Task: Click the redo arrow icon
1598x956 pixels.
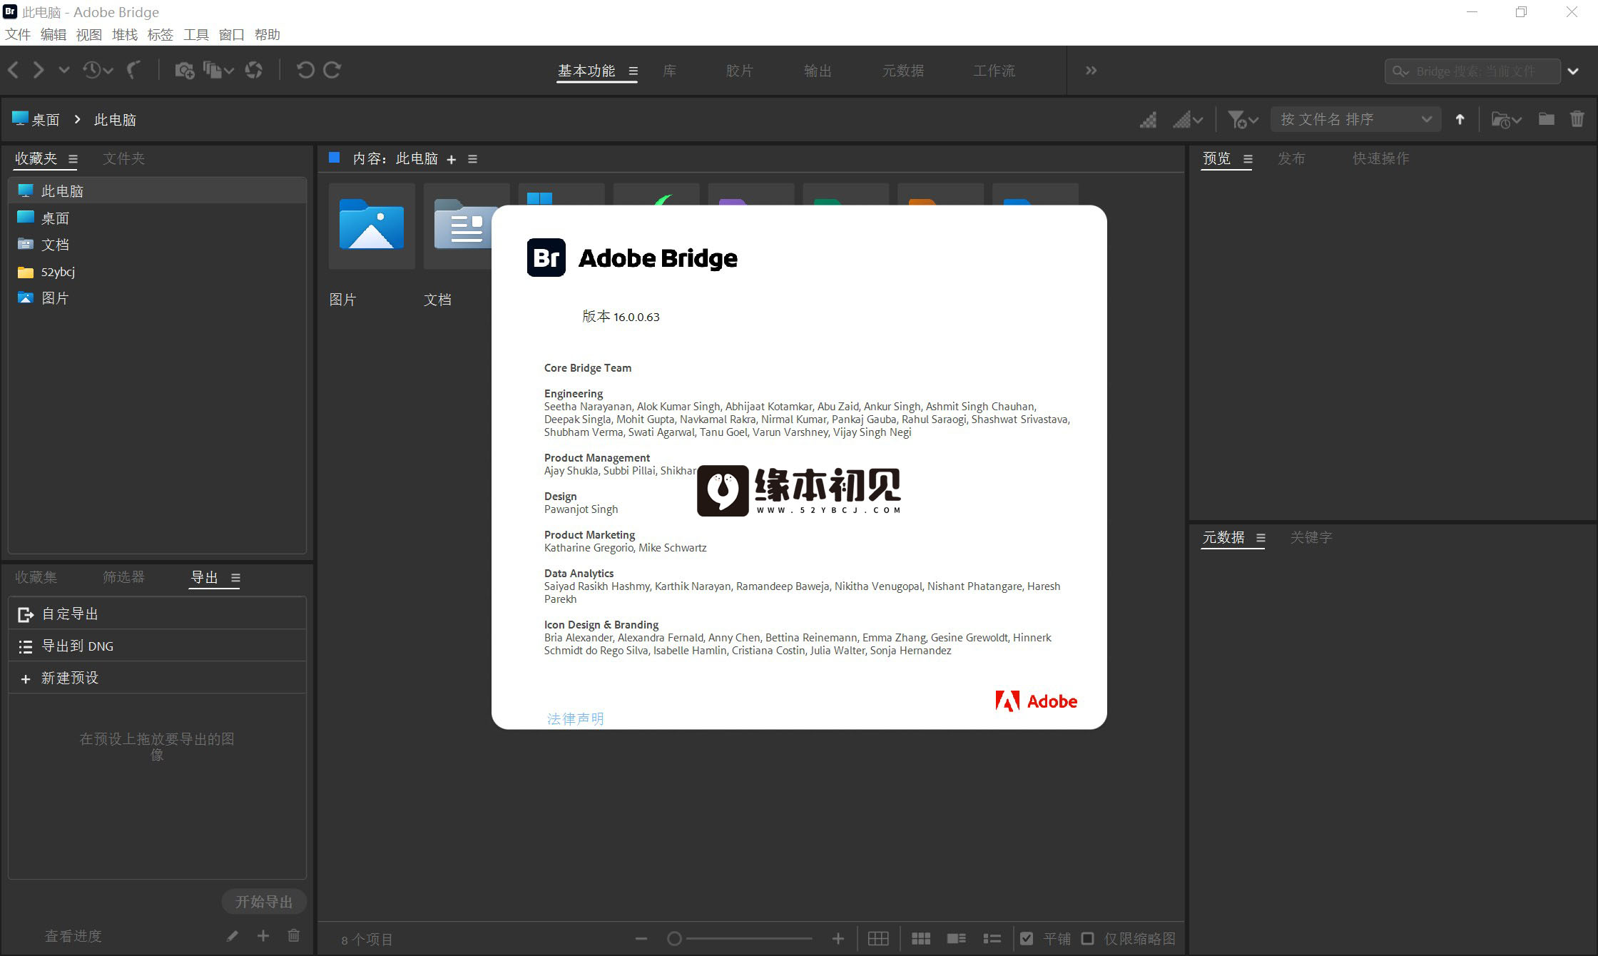Action: [332, 70]
